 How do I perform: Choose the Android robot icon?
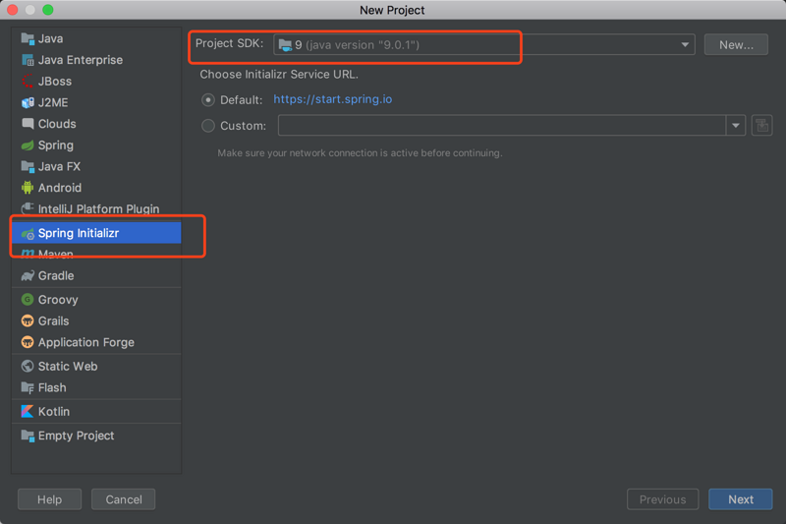(x=28, y=188)
